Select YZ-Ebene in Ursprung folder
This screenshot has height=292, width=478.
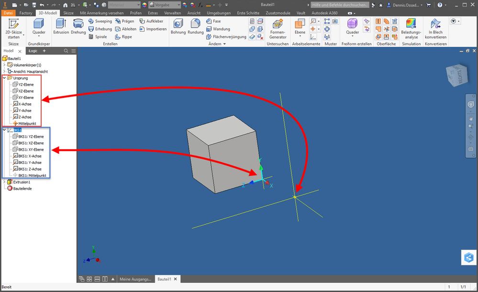coord(23,84)
